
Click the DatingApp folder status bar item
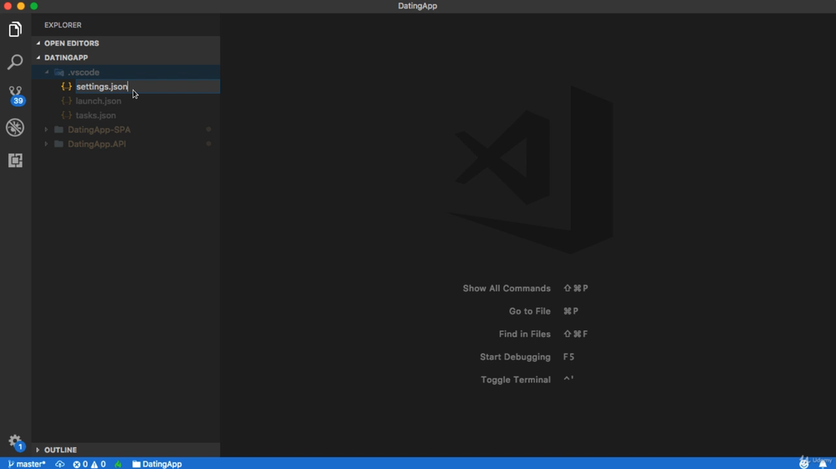[157, 464]
